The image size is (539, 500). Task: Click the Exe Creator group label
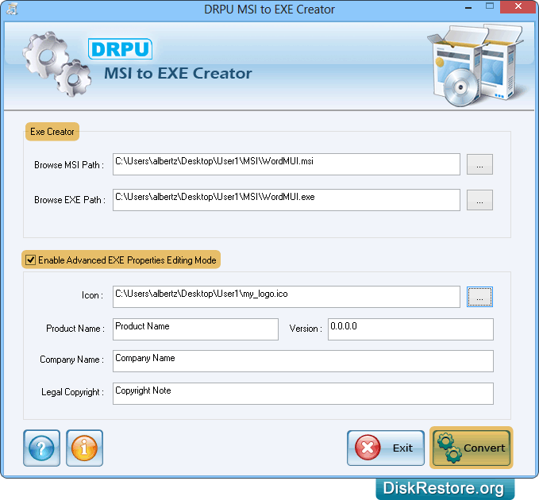(x=52, y=132)
